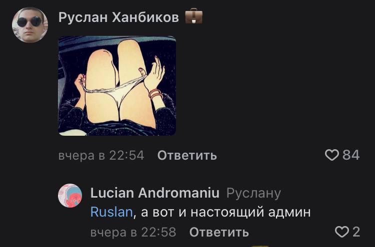
Task: Reply to the comment posted at 22:54
Action: pos(187,156)
